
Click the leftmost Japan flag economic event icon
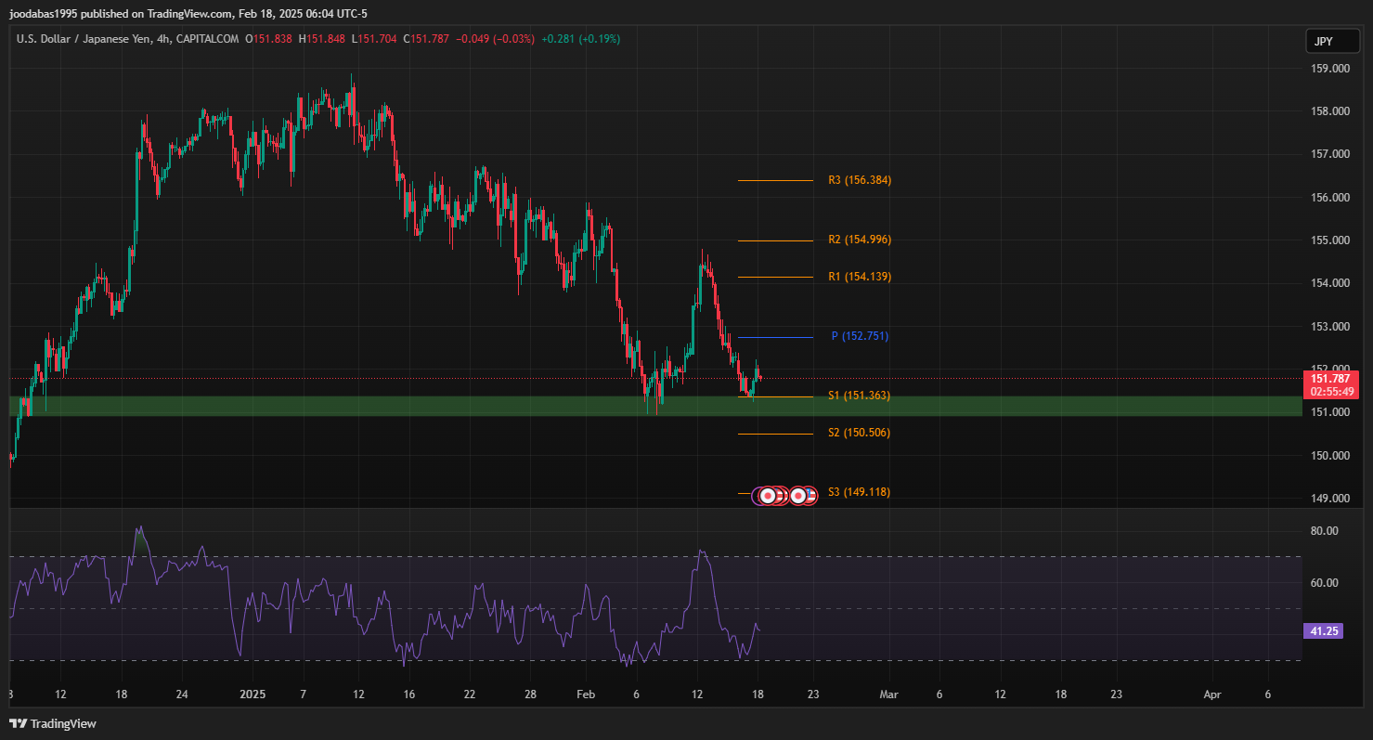[x=768, y=496]
